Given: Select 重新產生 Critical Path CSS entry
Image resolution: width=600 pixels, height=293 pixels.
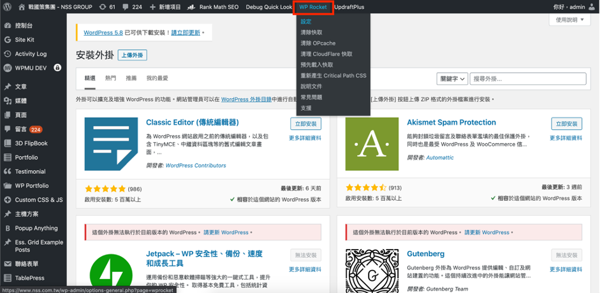Looking at the screenshot, I should click(x=333, y=76).
